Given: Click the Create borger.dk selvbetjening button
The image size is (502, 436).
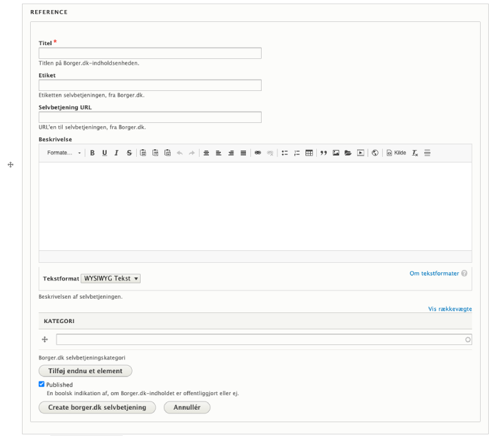Looking at the screenshot, I should click(x=97, y=408).
